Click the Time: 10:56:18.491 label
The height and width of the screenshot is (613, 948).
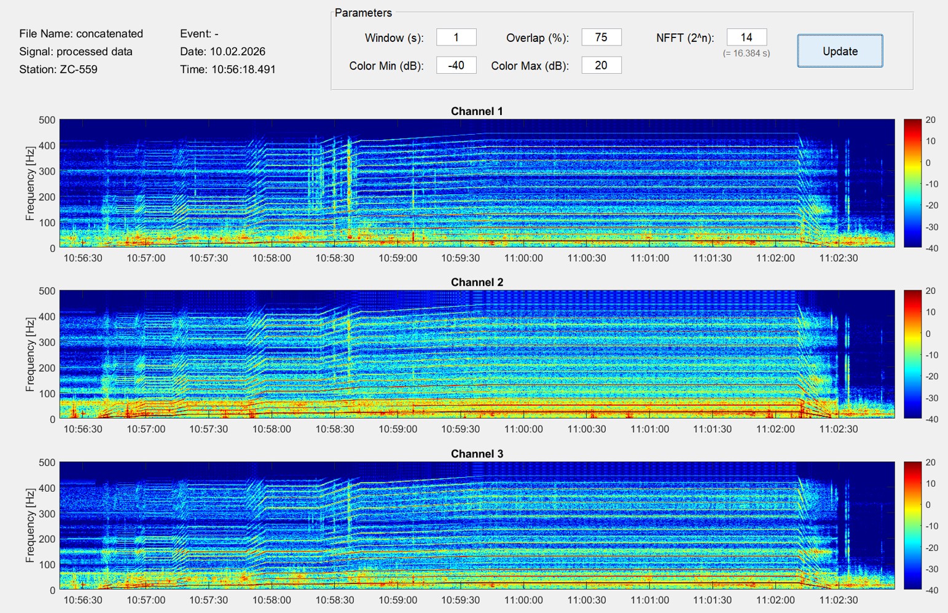(x=227, y=69)
